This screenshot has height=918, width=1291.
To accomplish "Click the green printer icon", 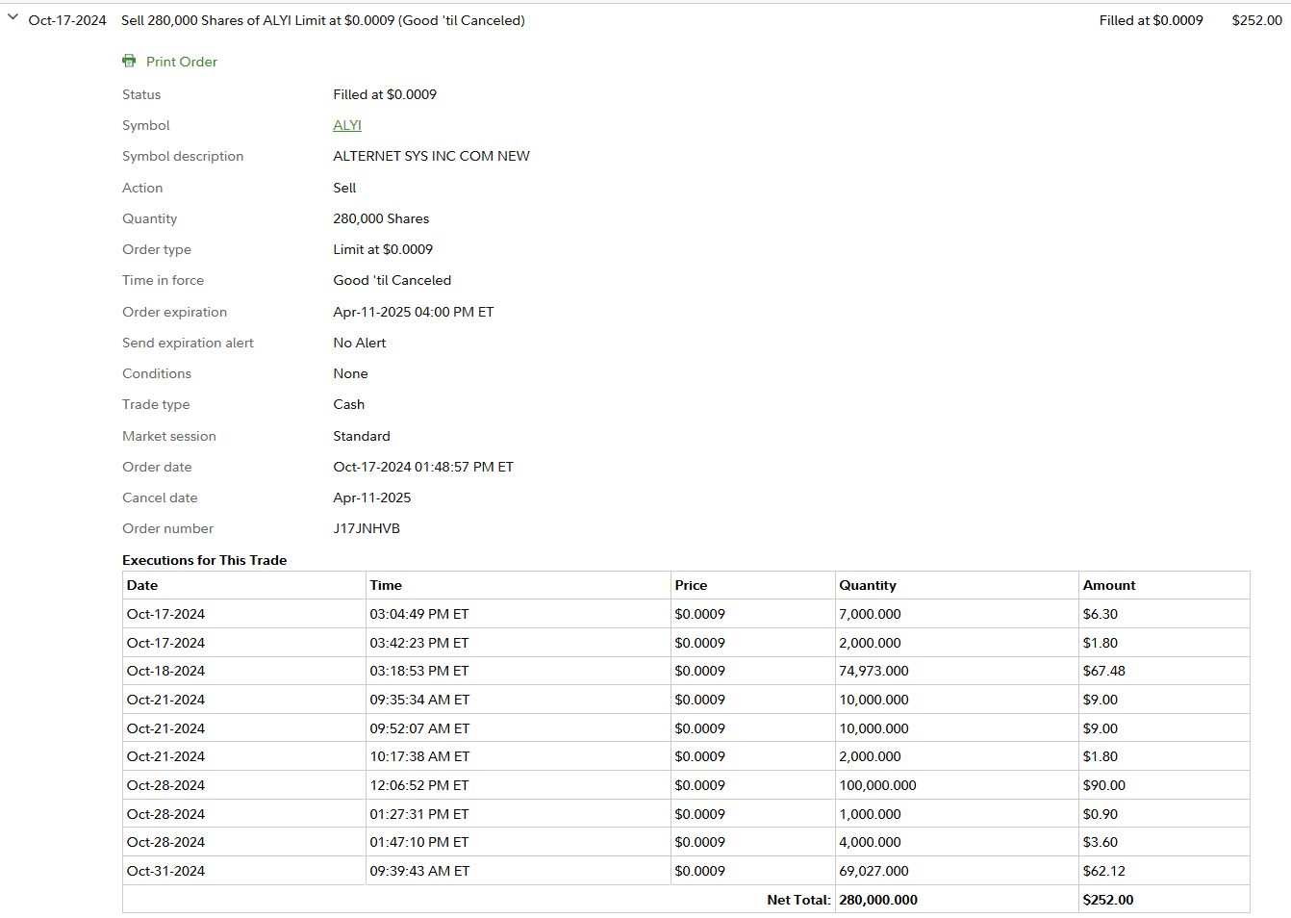I will point(129,62).
